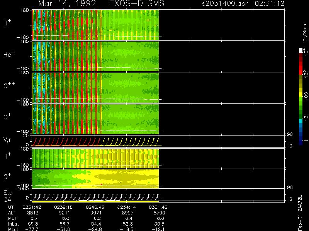Image resolution: width=309 pixels, height=231 pixels.
Task: Click the yellow QA status bar
Action: click(x=95, y=201)
